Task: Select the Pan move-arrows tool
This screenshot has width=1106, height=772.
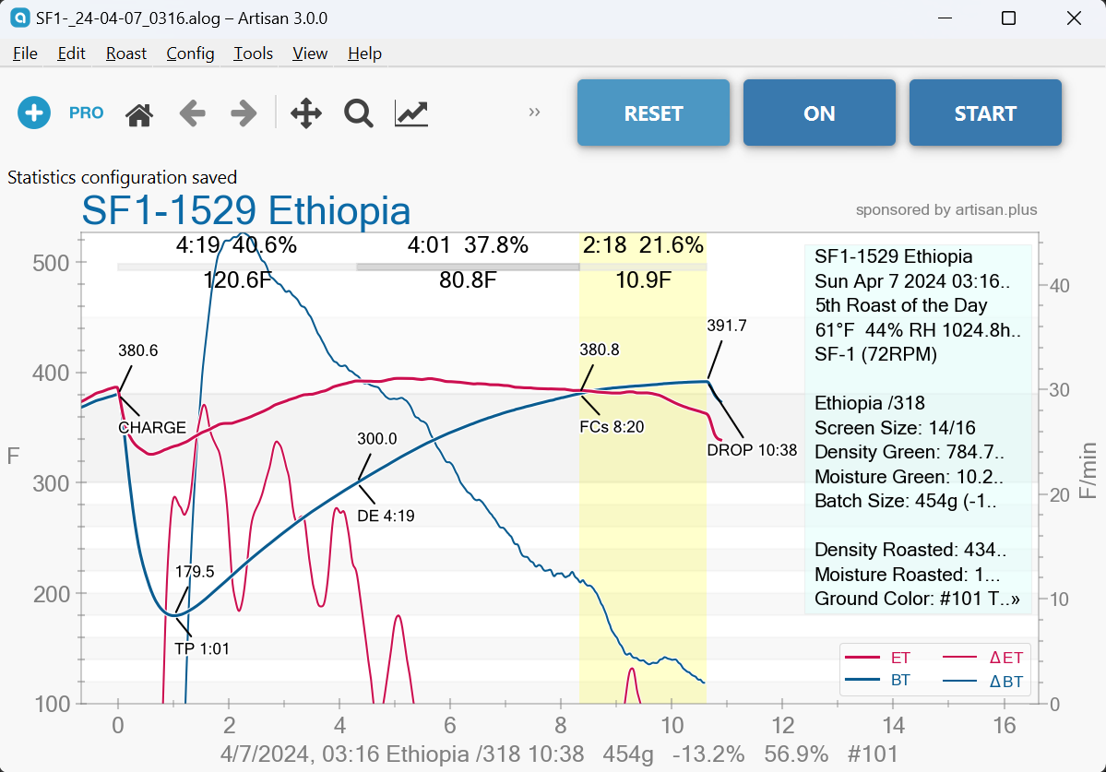Action: tap(306, 113)
